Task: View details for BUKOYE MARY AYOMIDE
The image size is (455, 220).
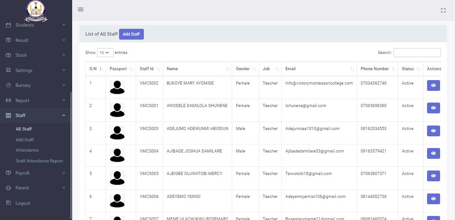Action: (x=433, y=85)
